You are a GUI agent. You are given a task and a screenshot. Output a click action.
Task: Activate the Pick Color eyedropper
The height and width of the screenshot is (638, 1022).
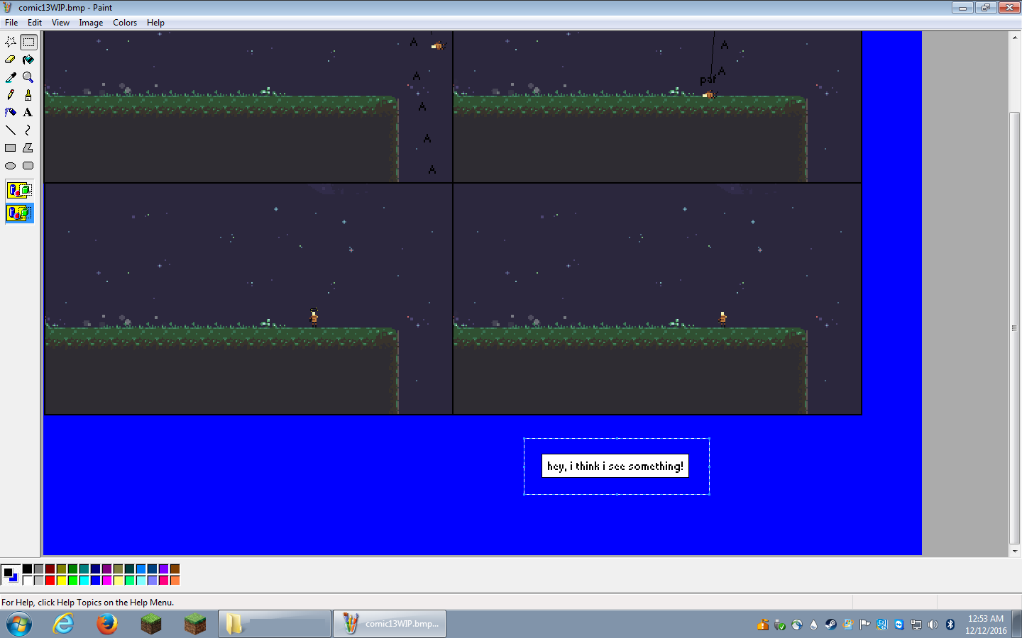[x=11, y=77]
